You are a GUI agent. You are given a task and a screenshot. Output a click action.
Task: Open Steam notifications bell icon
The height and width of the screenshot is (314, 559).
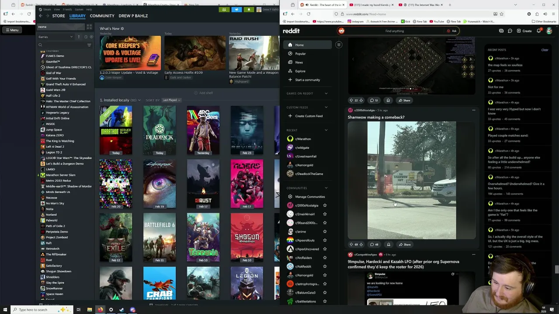(x=248, y=10)
